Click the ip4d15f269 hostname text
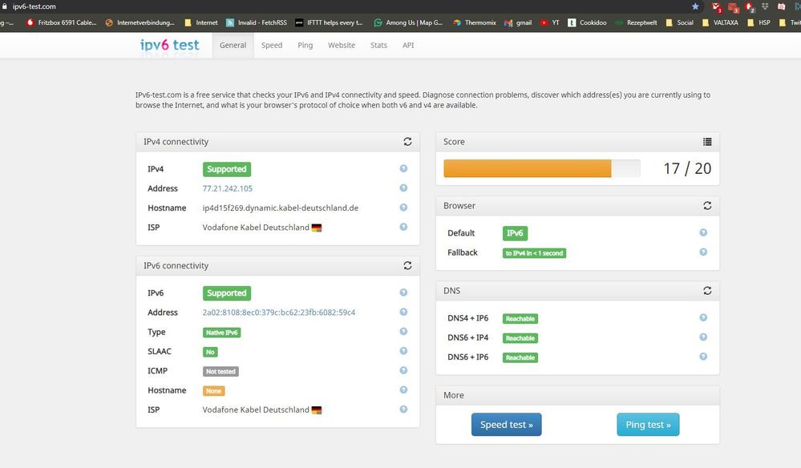 [x=281, y=208]
